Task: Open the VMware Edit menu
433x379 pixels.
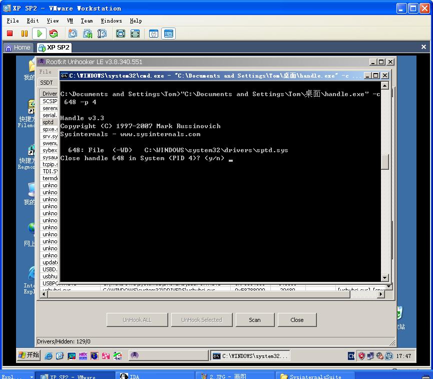Action: pos(33,21)
